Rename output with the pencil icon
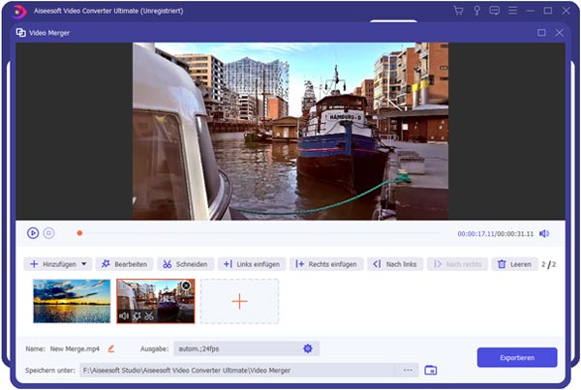The image size is (581, 390). point(111,348)
